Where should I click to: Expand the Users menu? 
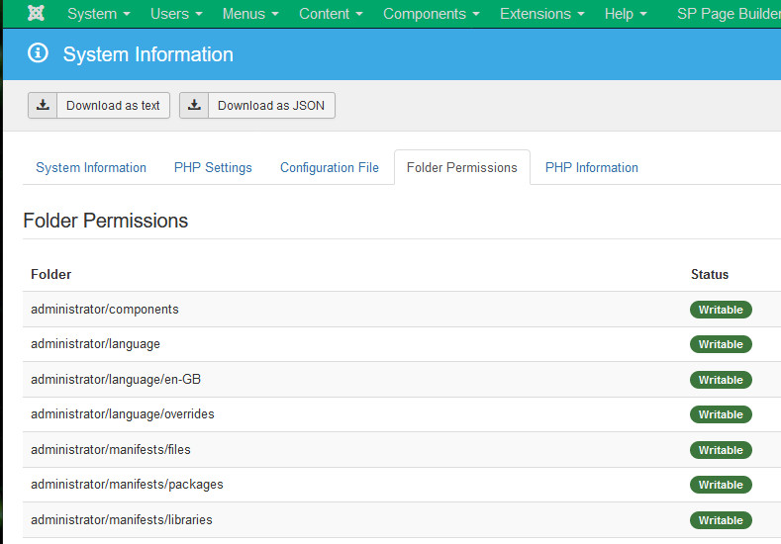coord(175,14)
